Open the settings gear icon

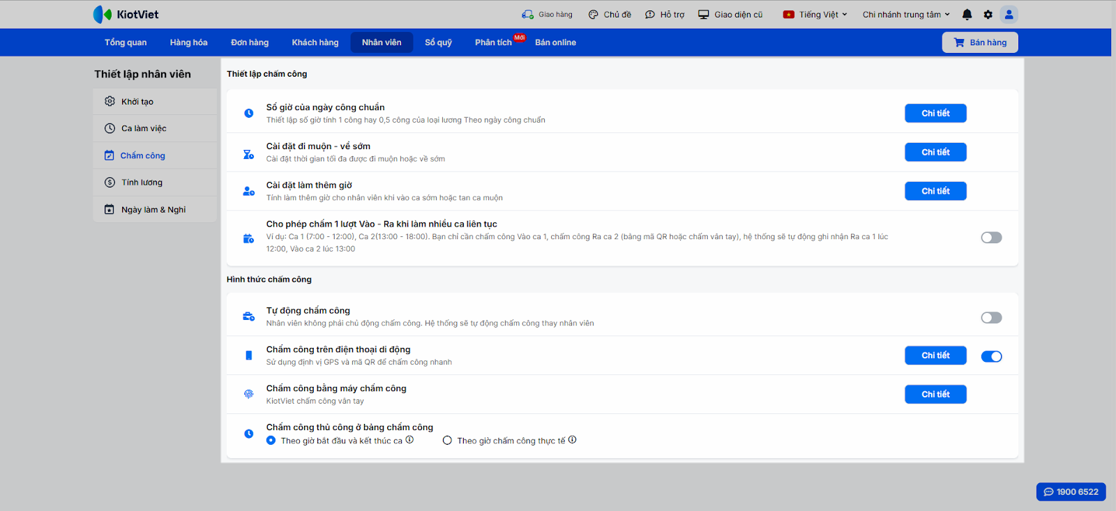[988, 15]
